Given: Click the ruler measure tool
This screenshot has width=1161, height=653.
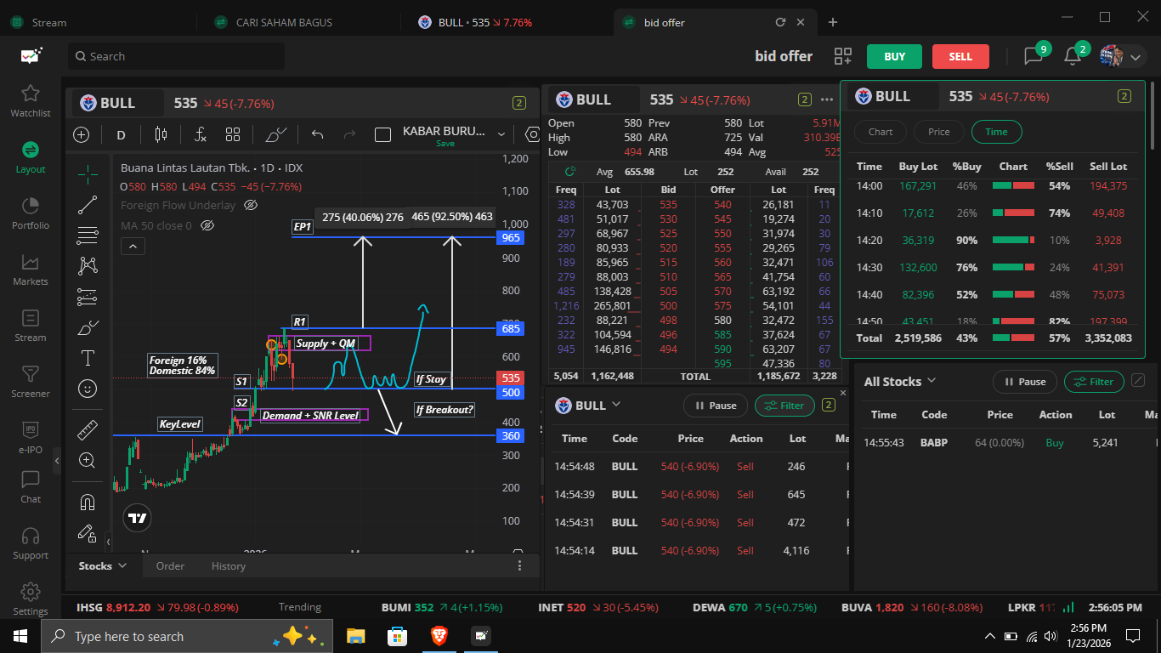Looking at the screenshot, I should coord(87,430).
